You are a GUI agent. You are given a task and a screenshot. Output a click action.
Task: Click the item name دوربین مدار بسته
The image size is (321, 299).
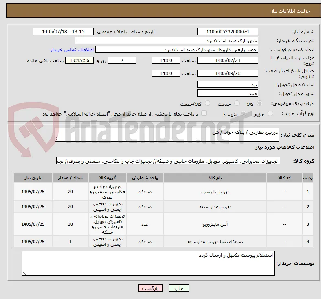(215, 207)
